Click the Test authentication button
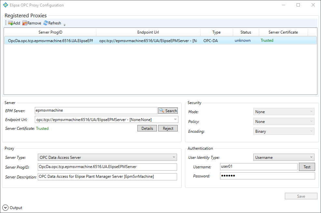The height and width of the screenshot is (213, 321). 307,167
